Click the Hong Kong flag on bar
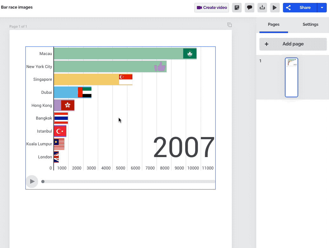The image size is (329, 248). (68, 105)
